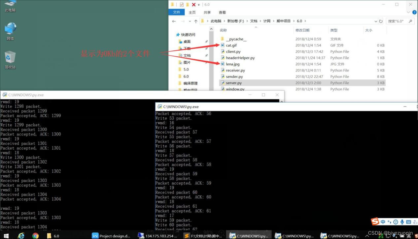Click the back arrow in File Explorer
Image resolution: width=418 pixels, height=239 pixels.
[174, 21]
